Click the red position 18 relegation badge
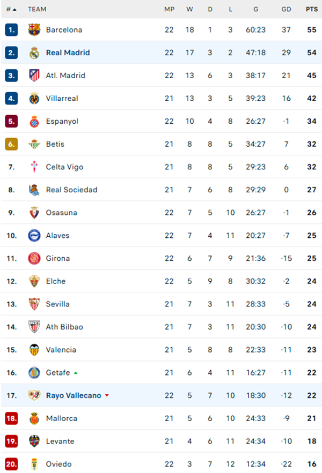322x473 pixels. point(12,418)
